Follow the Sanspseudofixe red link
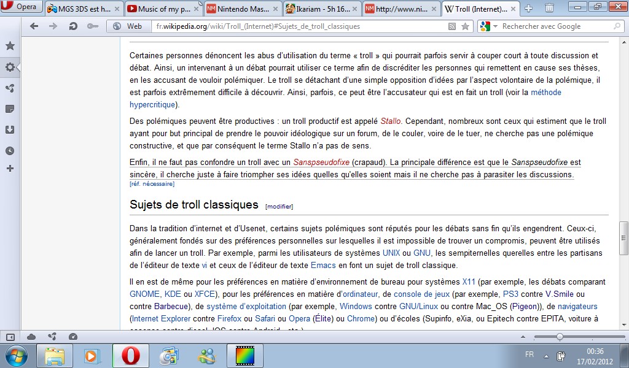This screenshot has height=368, width=629. click(x=321, y=163)
